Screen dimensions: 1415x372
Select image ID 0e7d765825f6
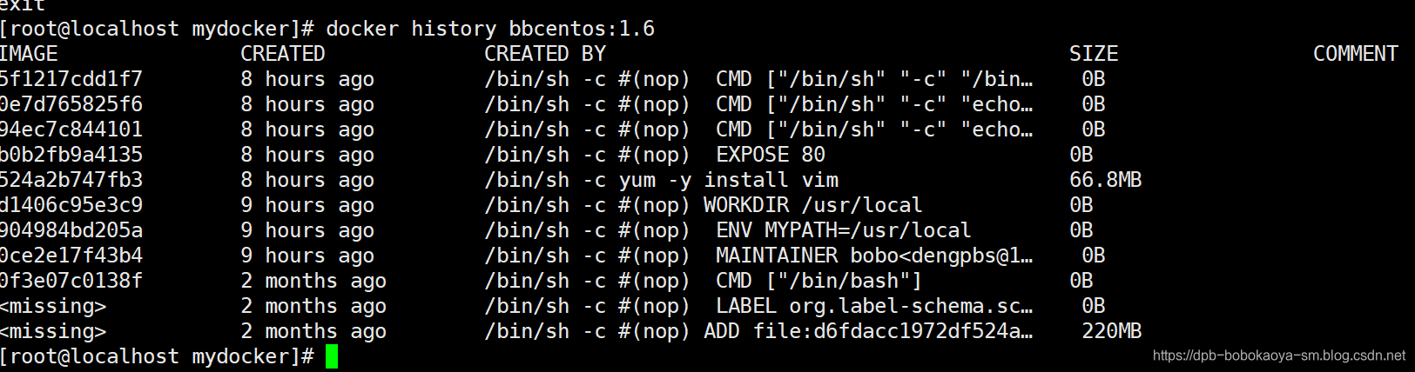pyautogui.click(x=71, y=104)
